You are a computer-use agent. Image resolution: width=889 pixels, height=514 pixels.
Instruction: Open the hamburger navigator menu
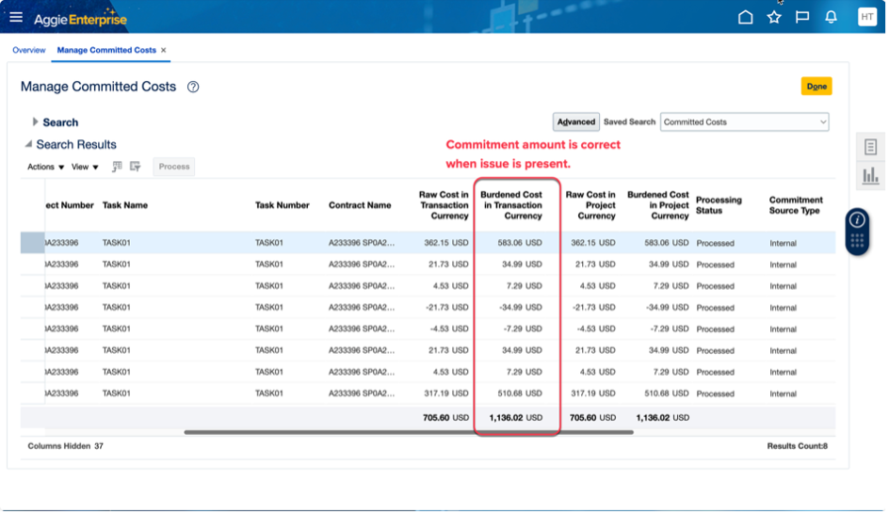16,17
